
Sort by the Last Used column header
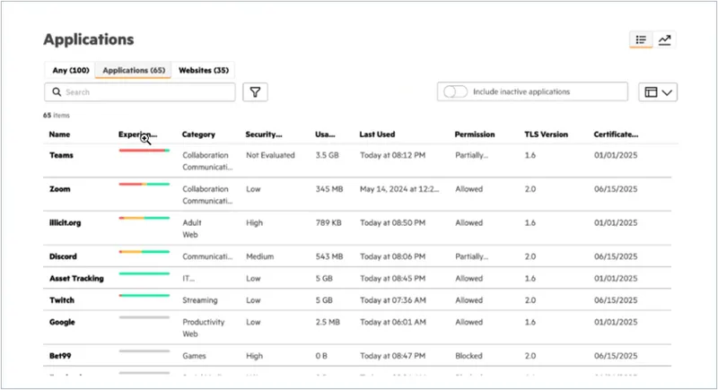[377, 134]
